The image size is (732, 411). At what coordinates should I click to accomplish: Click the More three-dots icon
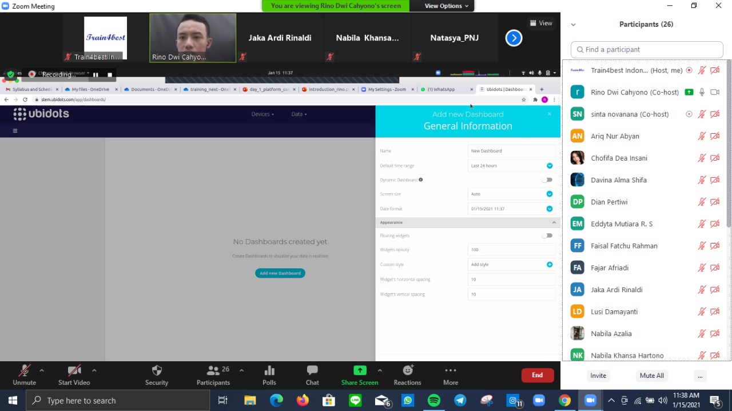(x=451, y=371)
